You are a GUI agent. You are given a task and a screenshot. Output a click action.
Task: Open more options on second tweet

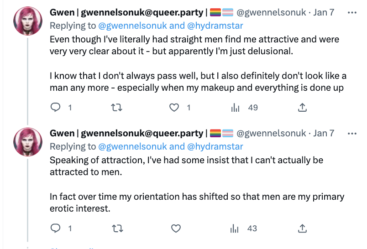352,133
